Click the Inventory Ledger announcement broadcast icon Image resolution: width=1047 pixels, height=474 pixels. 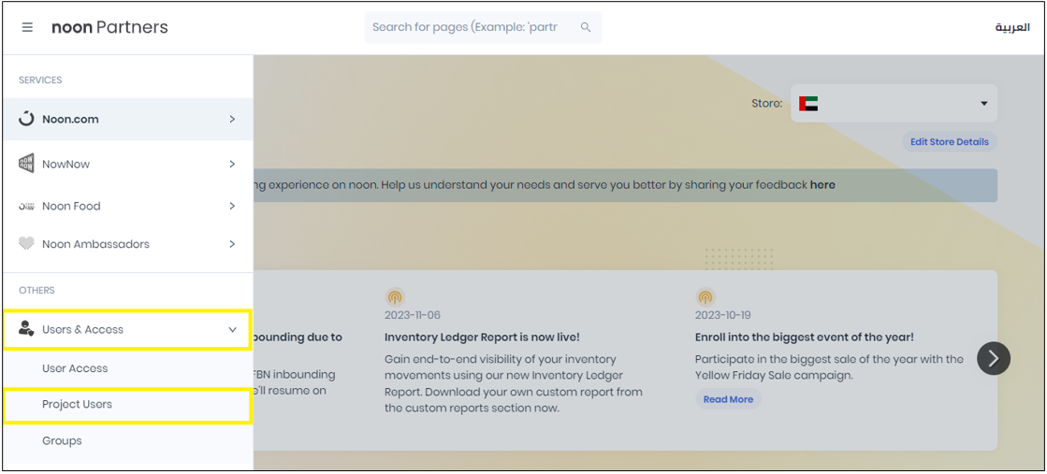395,297
